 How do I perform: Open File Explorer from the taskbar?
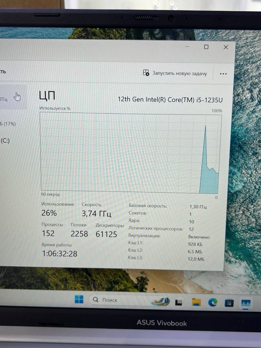(196, 302)
